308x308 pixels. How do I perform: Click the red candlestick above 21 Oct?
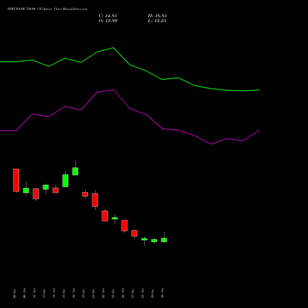coord(95,200)
